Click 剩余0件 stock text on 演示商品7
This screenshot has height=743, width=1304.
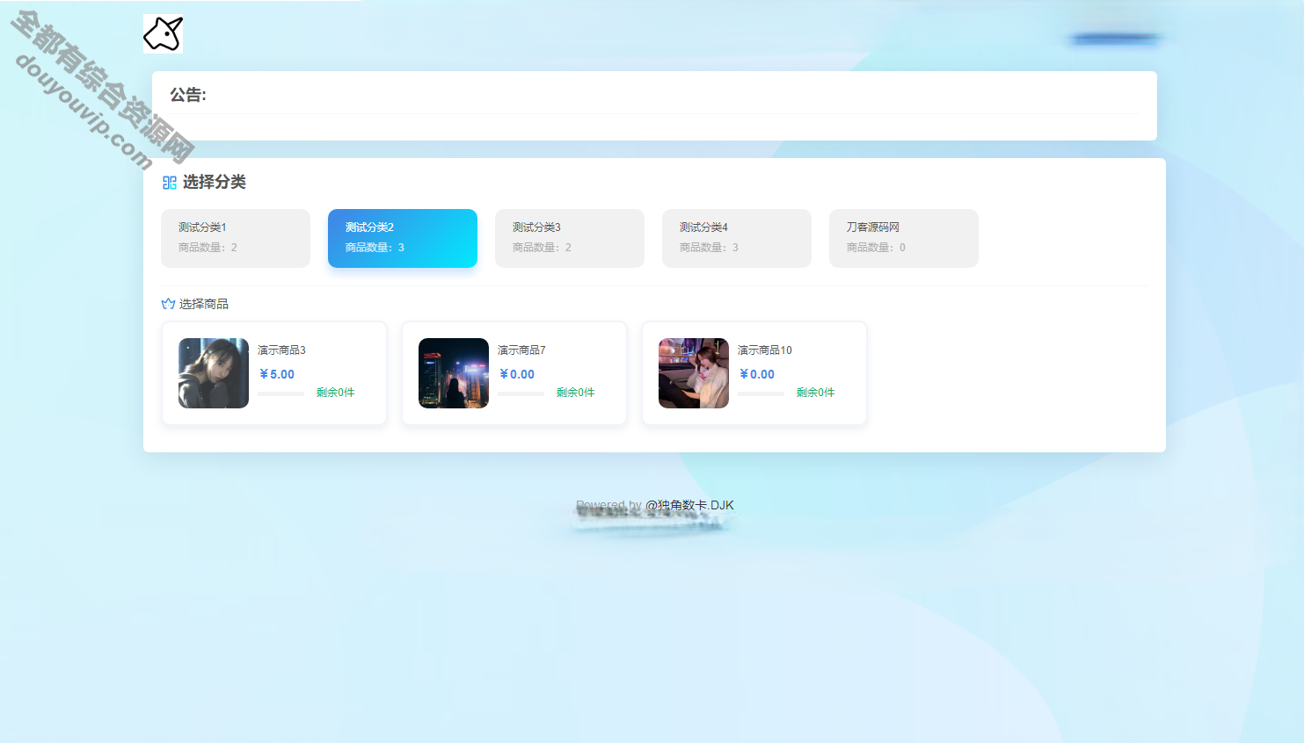coord(576,393)
